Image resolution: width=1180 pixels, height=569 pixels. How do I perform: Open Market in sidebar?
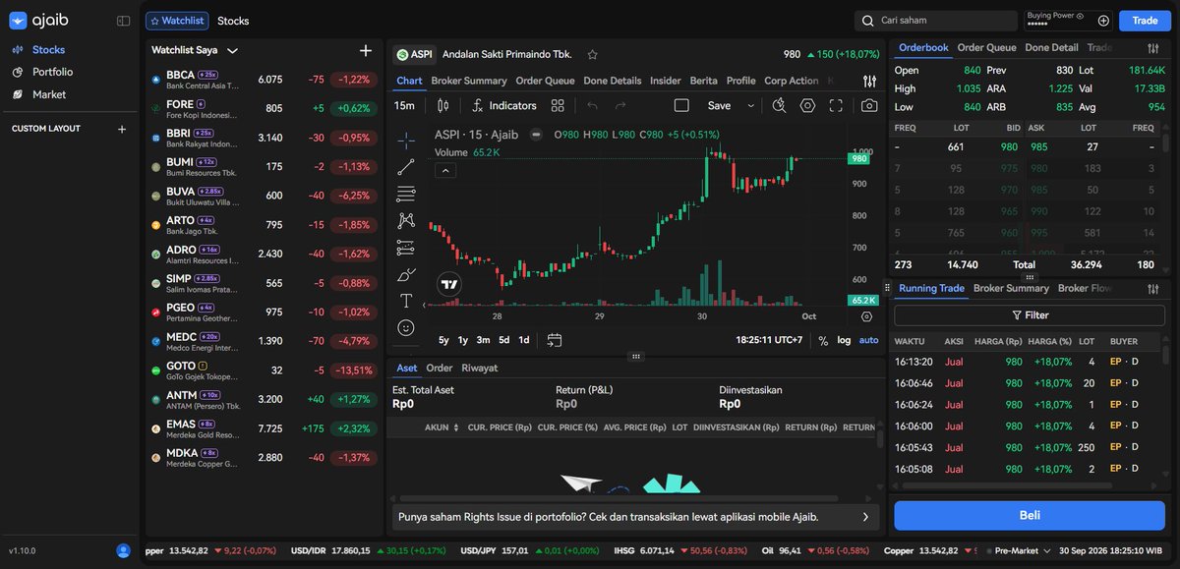[49, 94]
